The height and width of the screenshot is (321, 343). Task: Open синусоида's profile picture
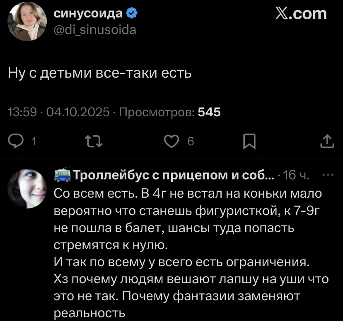point(27,21)
